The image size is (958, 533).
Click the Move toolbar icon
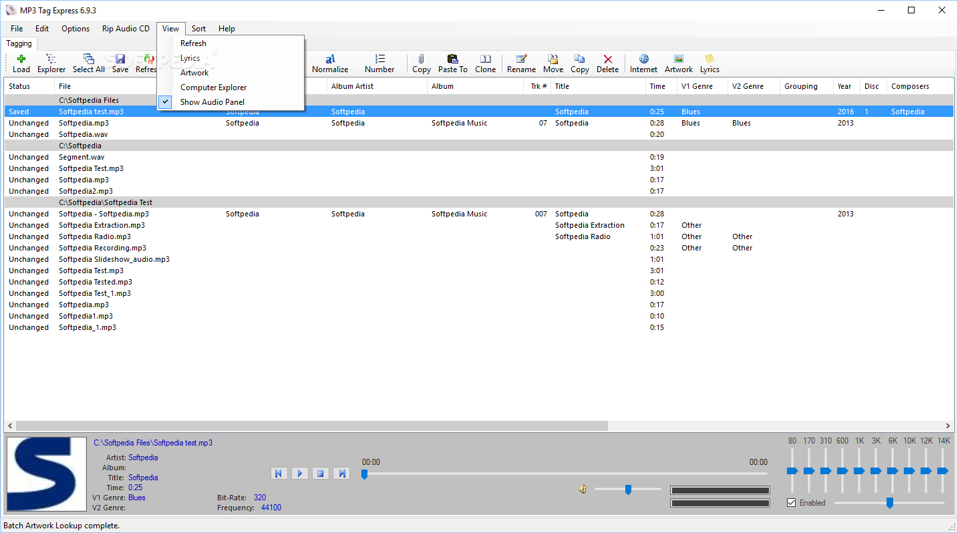[x=553, y=59]
